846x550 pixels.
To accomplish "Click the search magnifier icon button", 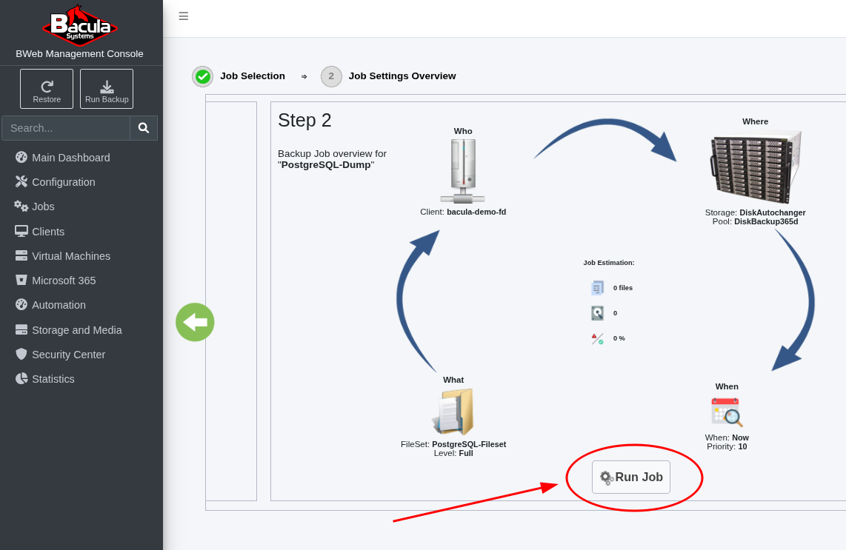I will (144, 128).
